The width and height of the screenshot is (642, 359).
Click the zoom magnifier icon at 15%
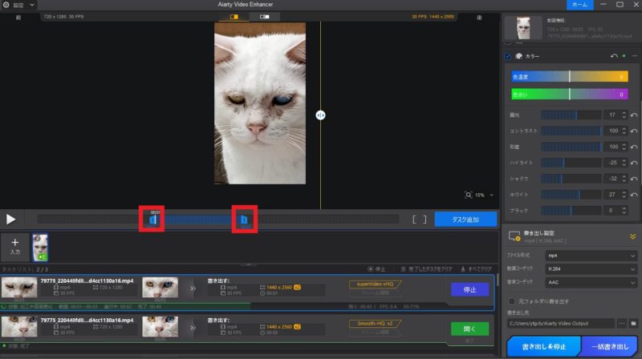coord(469,195)
